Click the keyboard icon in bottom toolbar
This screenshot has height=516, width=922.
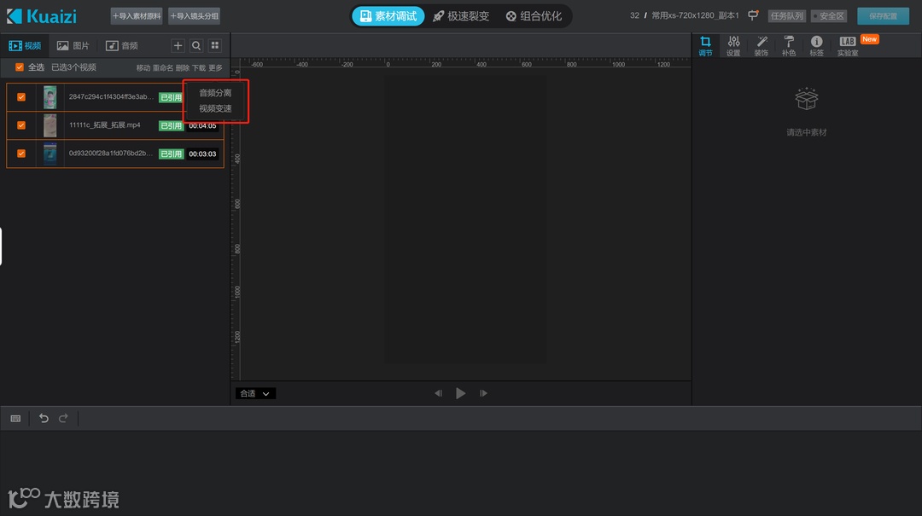16,419
